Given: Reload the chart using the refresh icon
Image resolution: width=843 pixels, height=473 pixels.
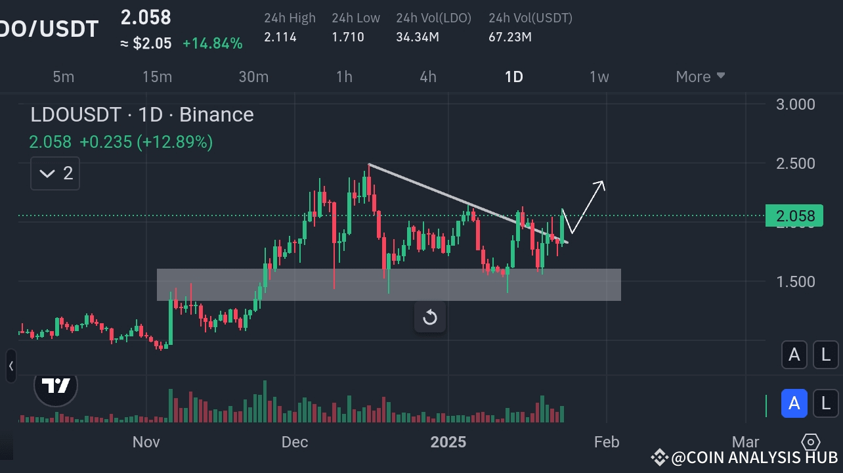Looking at the screenshot, I should point(430,317).
